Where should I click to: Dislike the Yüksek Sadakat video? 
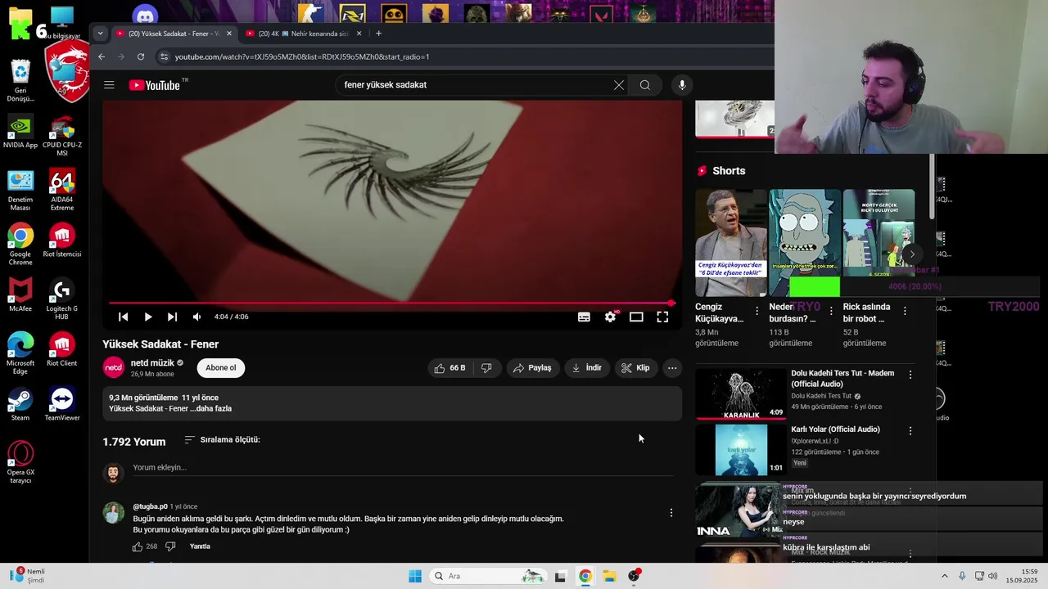tap(486, 368)
